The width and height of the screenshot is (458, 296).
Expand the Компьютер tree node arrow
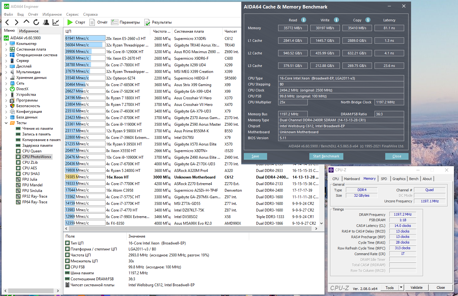tap(6, 44)
